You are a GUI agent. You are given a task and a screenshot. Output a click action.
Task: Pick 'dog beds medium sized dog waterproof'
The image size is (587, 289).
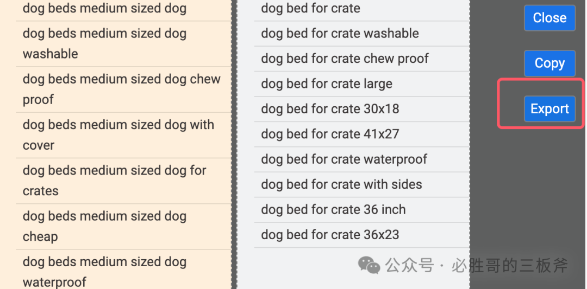123,269
